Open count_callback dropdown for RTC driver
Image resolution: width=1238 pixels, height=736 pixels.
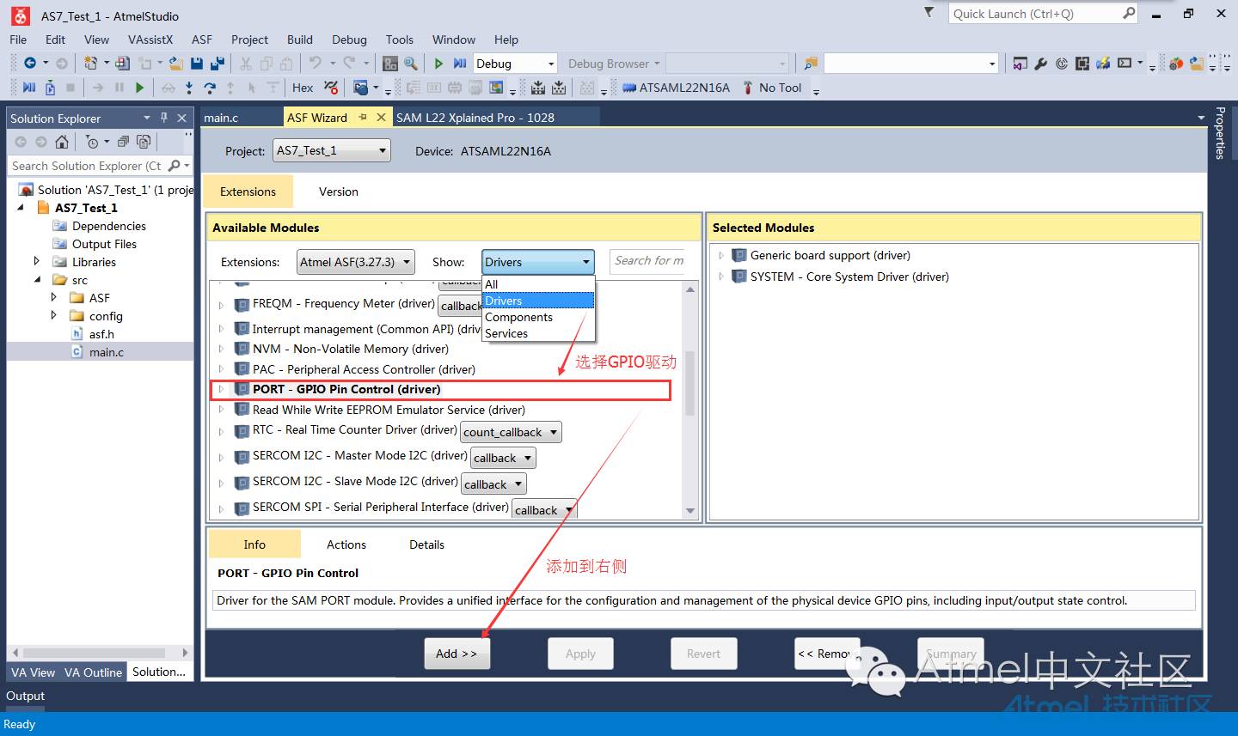tap(511, 432)
